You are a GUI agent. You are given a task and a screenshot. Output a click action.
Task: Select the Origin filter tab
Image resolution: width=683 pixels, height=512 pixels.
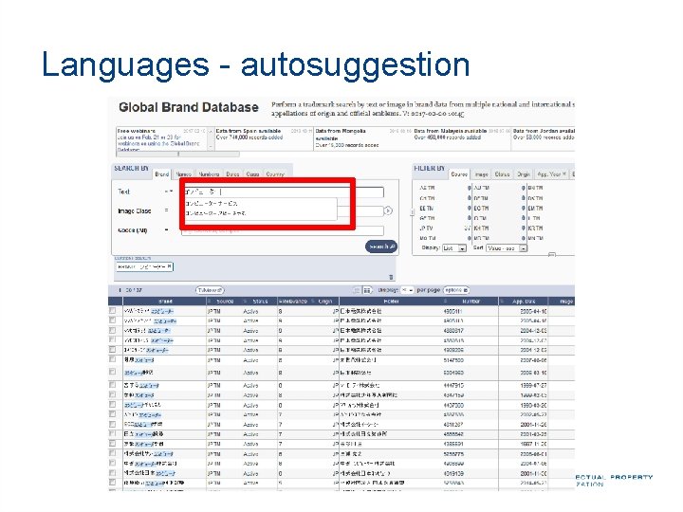[524, 174]
